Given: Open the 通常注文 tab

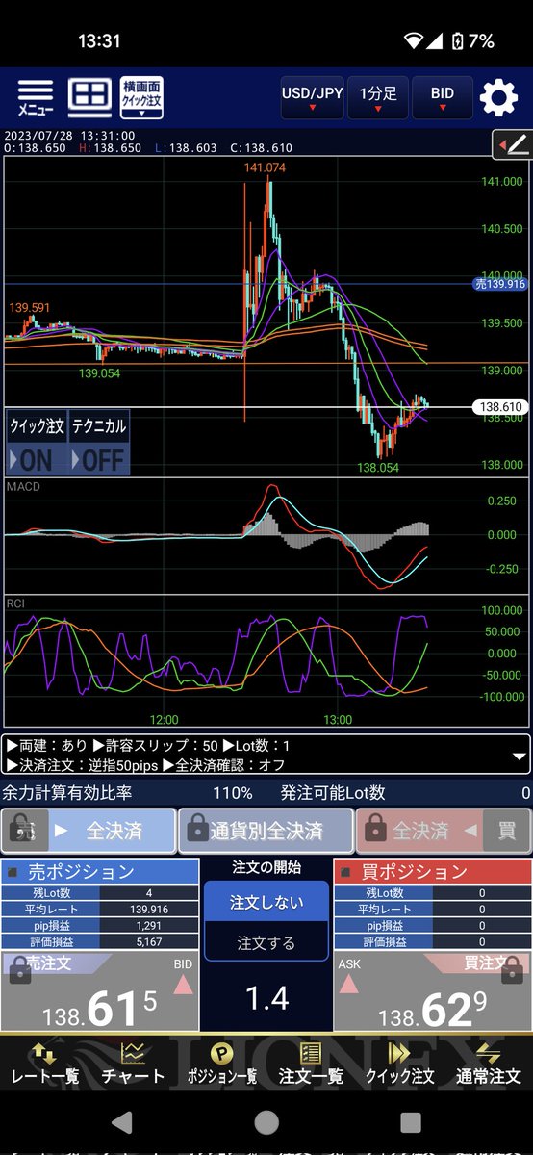Looking at the screenshot, I should [x=489, y=1064].
